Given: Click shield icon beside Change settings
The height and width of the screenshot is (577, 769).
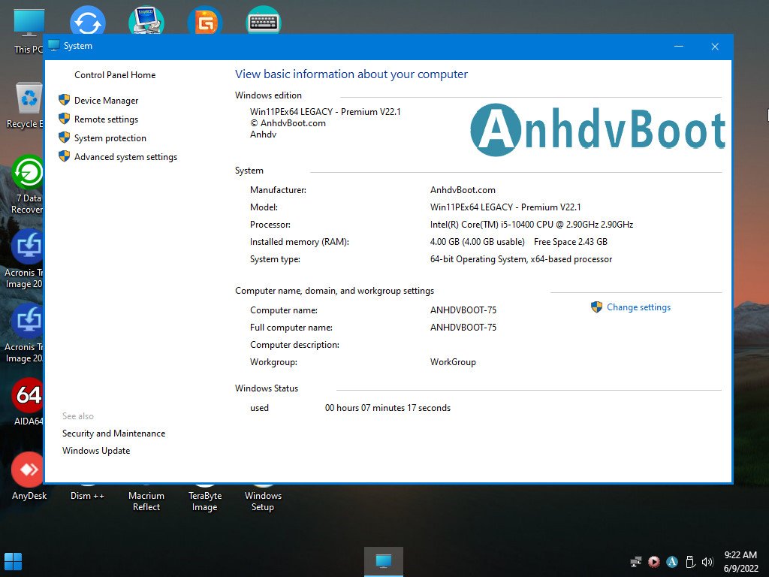Looking at the screenshot, I should point(596,307).
